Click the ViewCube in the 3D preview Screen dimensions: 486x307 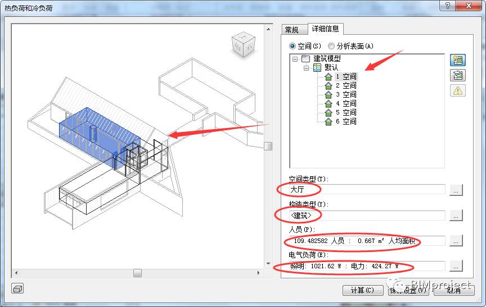click(x=244, y=44)
